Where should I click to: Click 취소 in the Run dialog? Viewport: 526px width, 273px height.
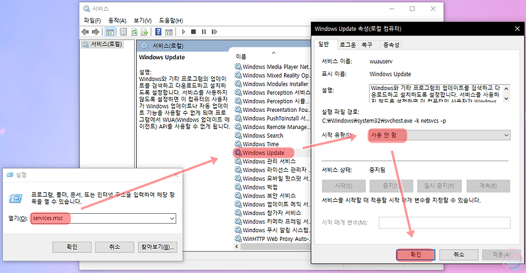[x=114, y=247]
